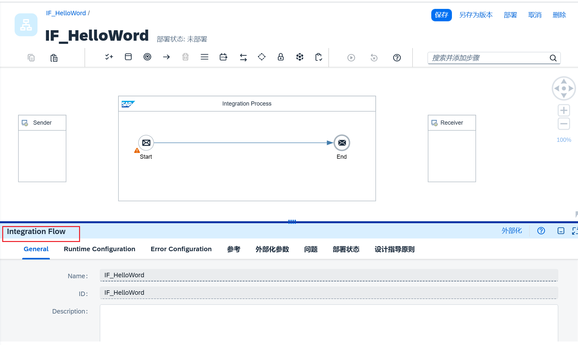
Task: Click the 外部化 externalize link
Action: pos(512,231)
